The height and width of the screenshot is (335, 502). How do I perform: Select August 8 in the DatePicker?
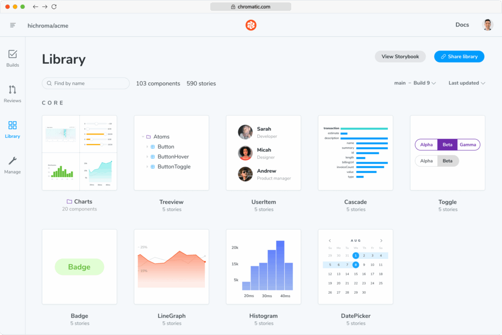pos(355,265)
